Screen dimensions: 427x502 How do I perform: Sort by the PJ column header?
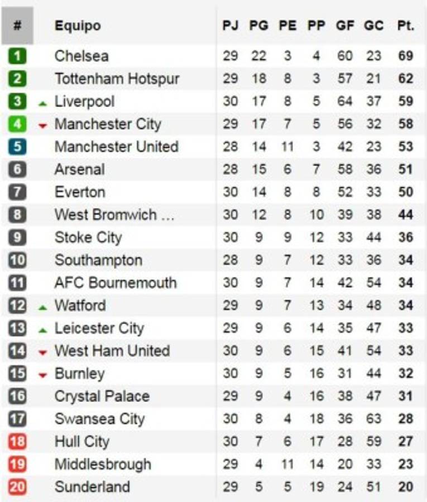(231, 26)
